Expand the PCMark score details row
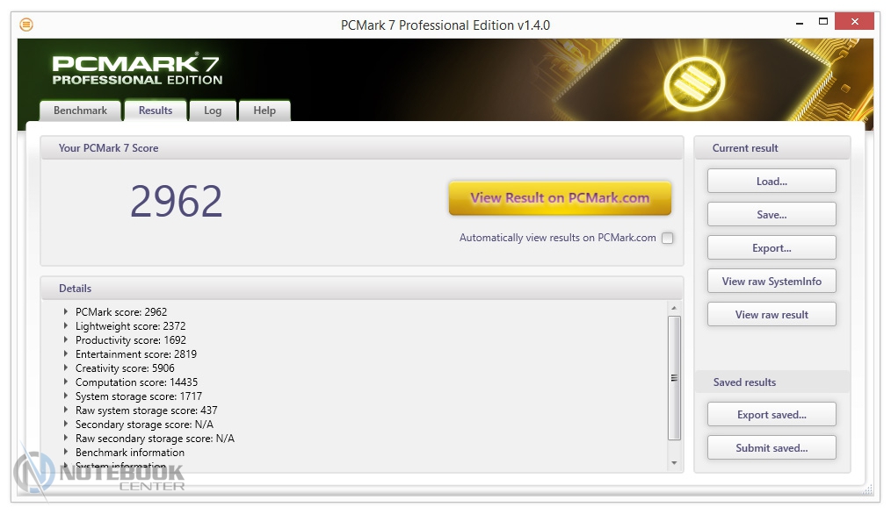Viewport: 891px width, 514px height. click(x=66, y=311)
